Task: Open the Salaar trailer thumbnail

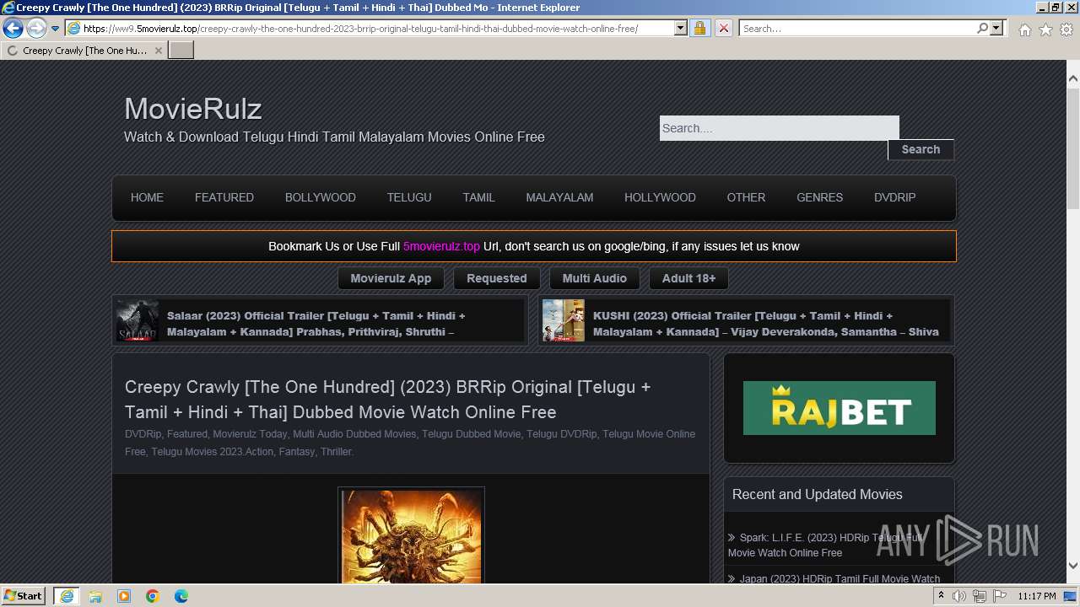Action: coord(138,320)
